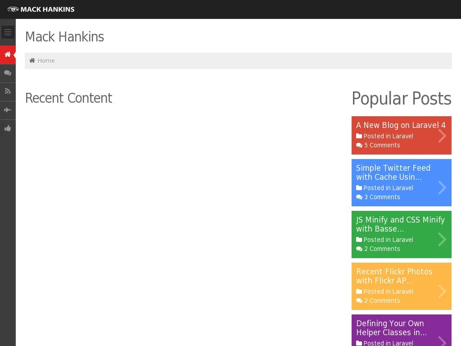Click the house icon in the breadcrumb bar

pyautogui.click(x=32, y=60)
